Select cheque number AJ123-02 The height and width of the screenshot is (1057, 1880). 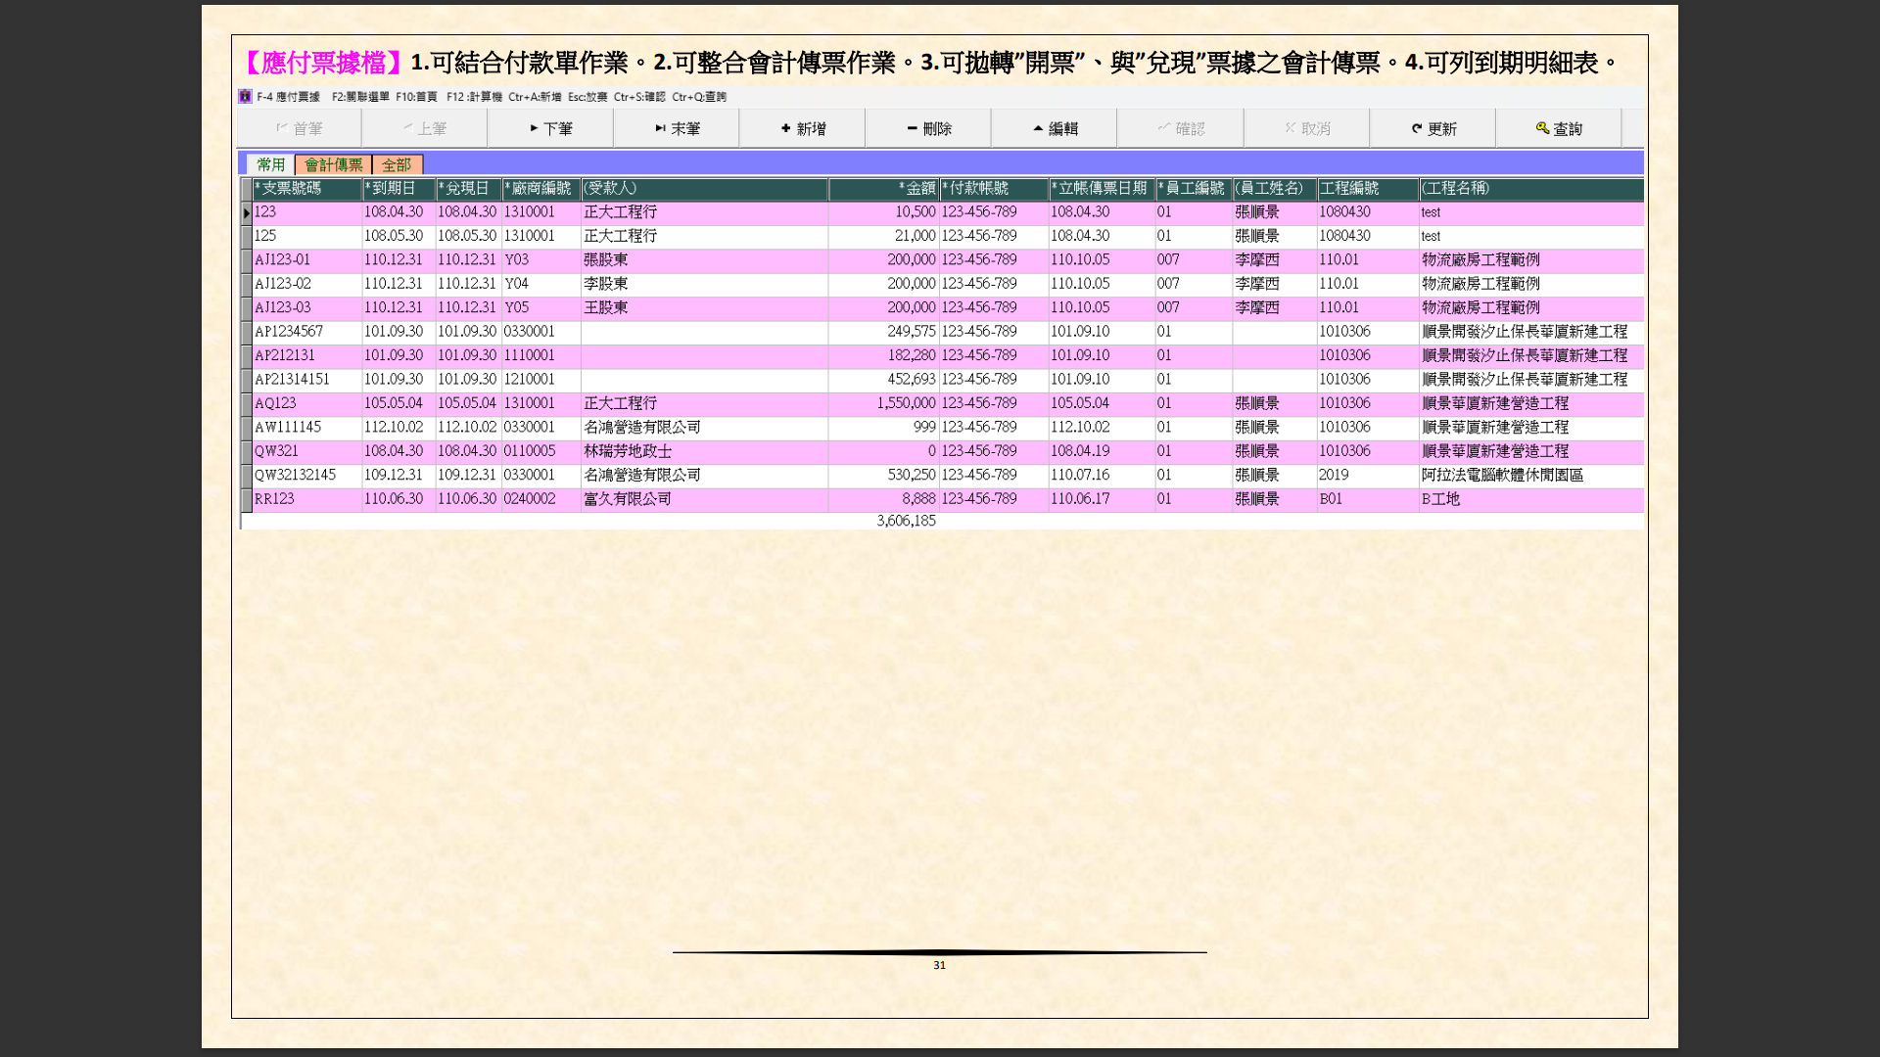(306, 284)
